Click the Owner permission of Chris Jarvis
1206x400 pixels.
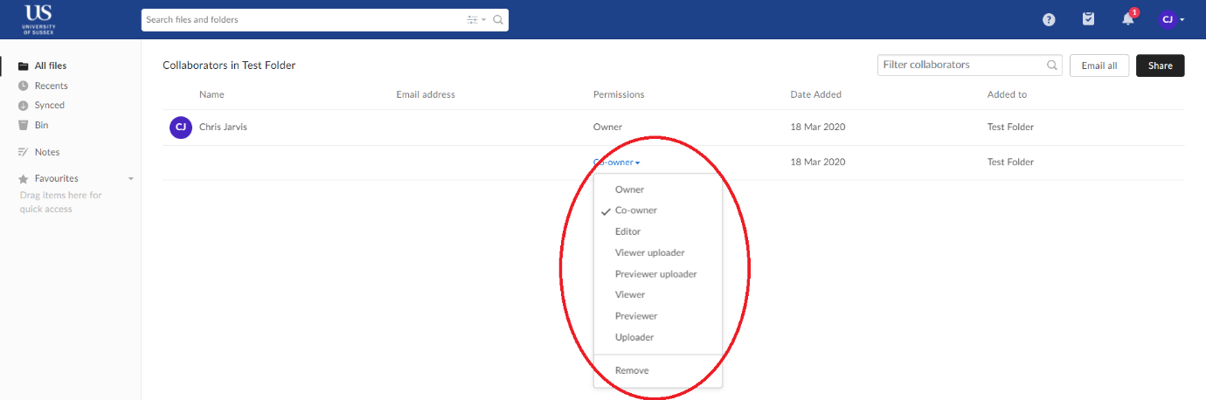pyautogui.click(x=607, y=128)
